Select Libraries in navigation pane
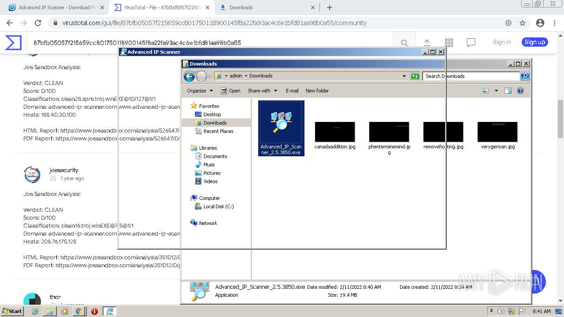Screen dimensions: 564x317 [x=208, y=148]
